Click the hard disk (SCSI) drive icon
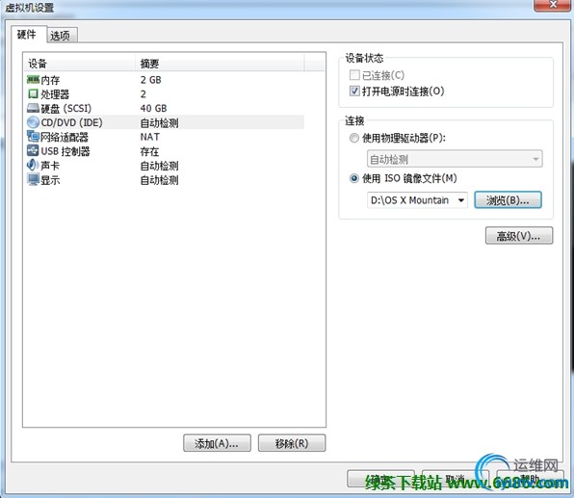The width and height of the screenshot is (574, 498). point(33,108)
